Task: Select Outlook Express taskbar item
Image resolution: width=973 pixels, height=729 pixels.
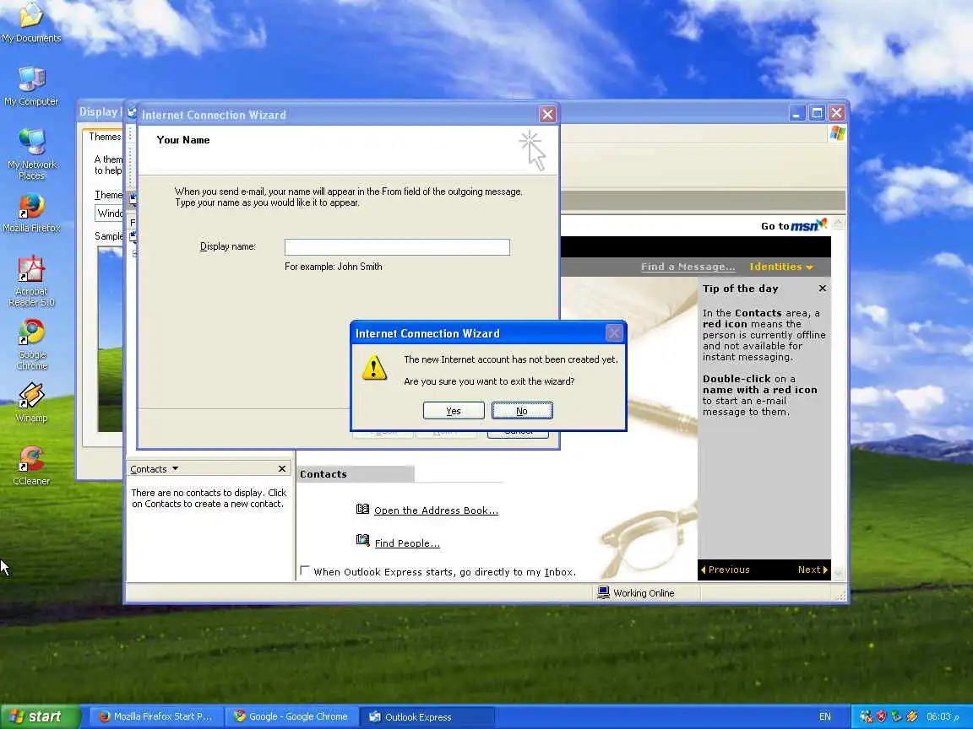Action: tap(427, 716)
